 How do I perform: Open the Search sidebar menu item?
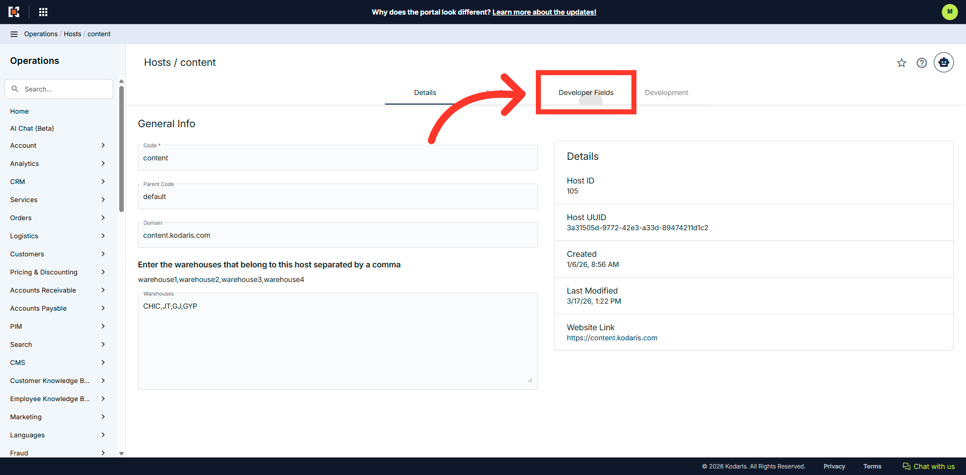(21, 344)
